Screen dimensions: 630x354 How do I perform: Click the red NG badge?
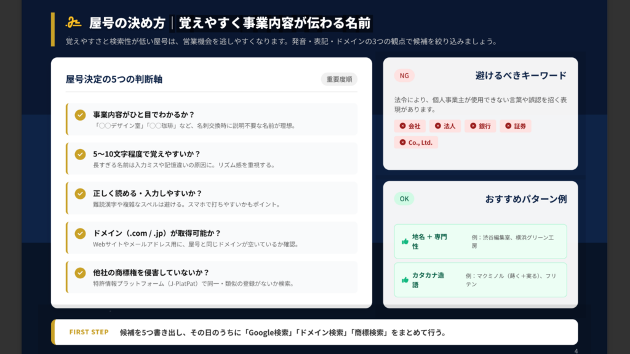pos(404,76)
